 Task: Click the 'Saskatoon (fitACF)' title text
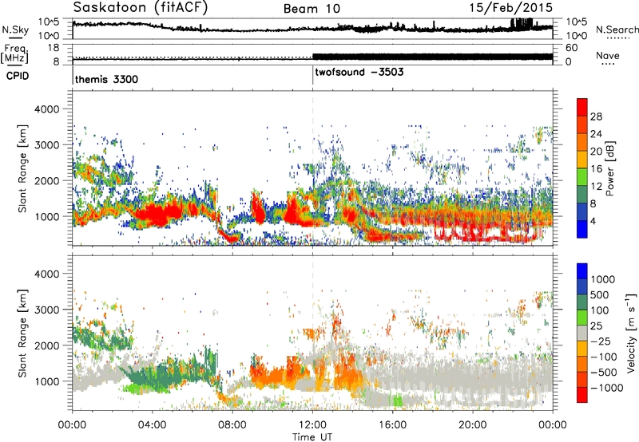[x=141, y=8]
